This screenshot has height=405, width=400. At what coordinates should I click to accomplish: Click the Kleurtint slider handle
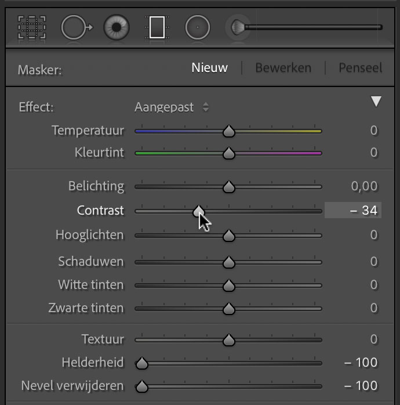(x=228, y=153)
